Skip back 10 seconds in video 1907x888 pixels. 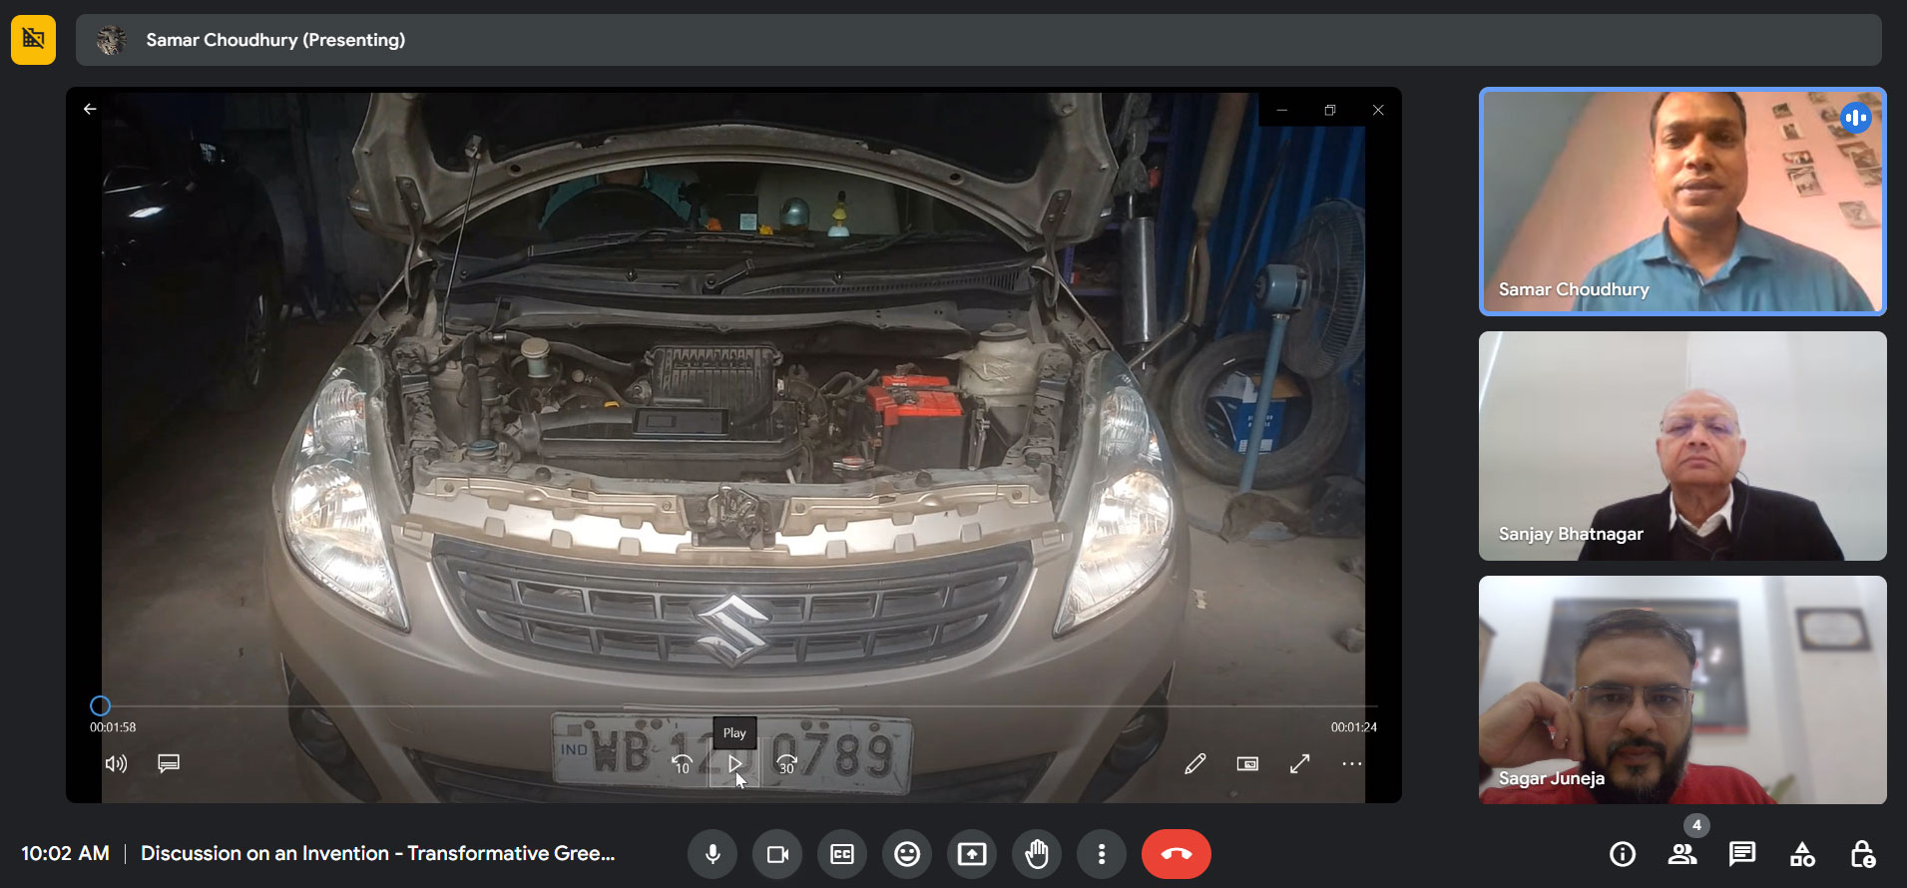[682, 764]
